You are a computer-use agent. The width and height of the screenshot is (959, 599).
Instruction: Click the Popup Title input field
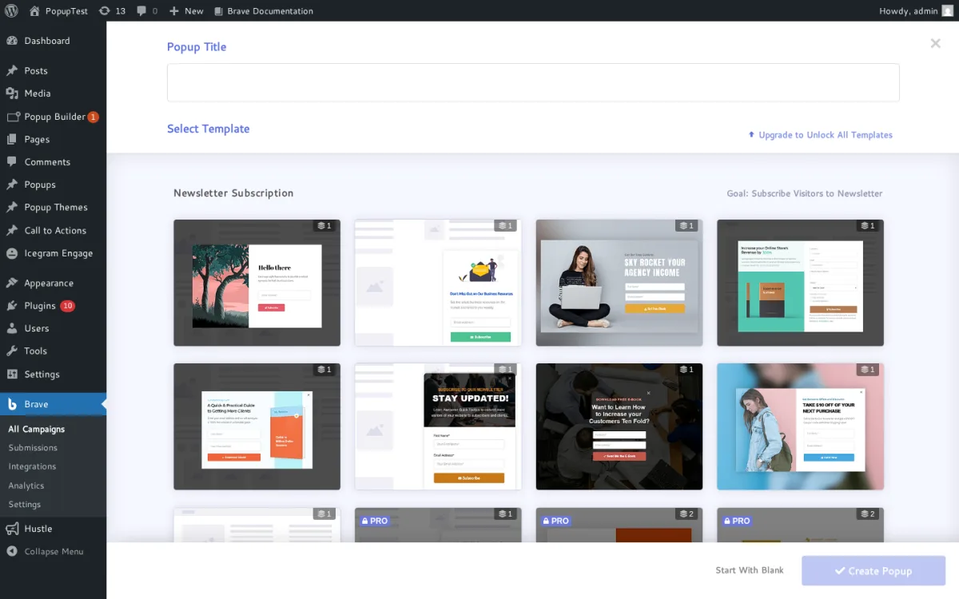pyautogui.click(x=533, y=82)
